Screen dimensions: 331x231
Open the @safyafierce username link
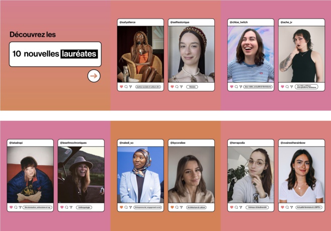(x=127, y=22)
